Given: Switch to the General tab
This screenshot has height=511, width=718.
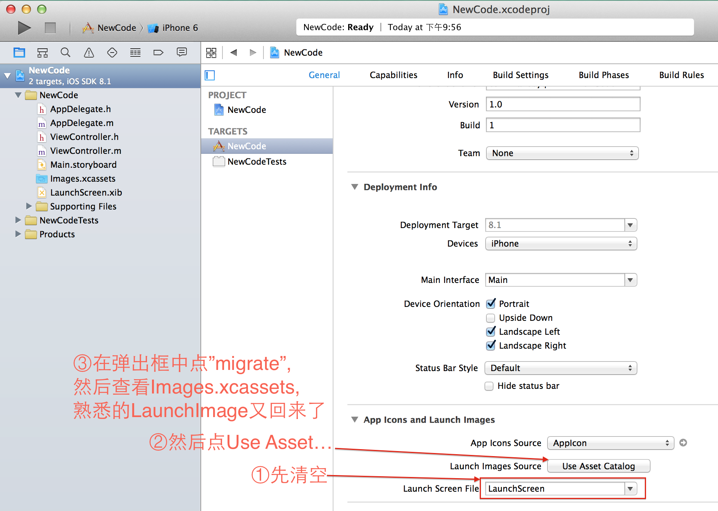Looking at the screenshot, I should click(324, 75).
